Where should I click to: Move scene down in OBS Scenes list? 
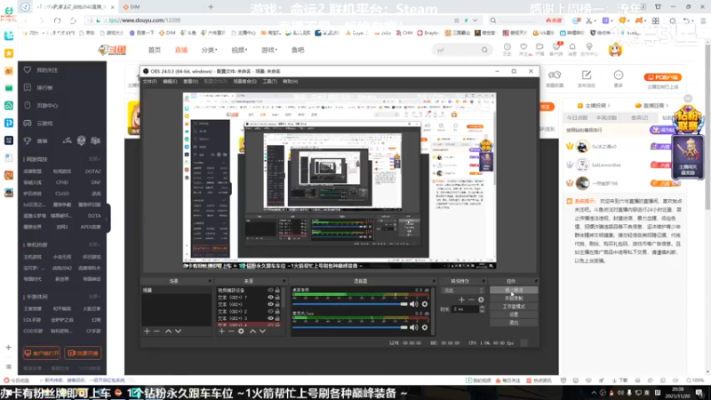179,332
